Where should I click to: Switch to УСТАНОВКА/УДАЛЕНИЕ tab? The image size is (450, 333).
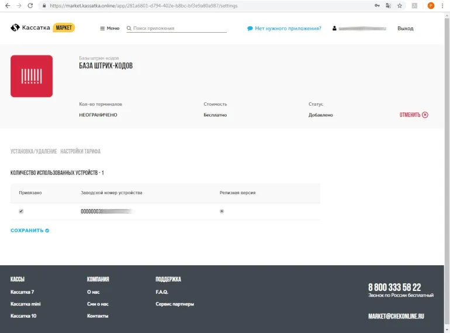click(33, 151)
